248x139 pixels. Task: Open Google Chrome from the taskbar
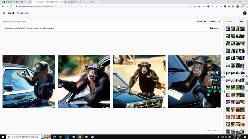pos(80,137)
